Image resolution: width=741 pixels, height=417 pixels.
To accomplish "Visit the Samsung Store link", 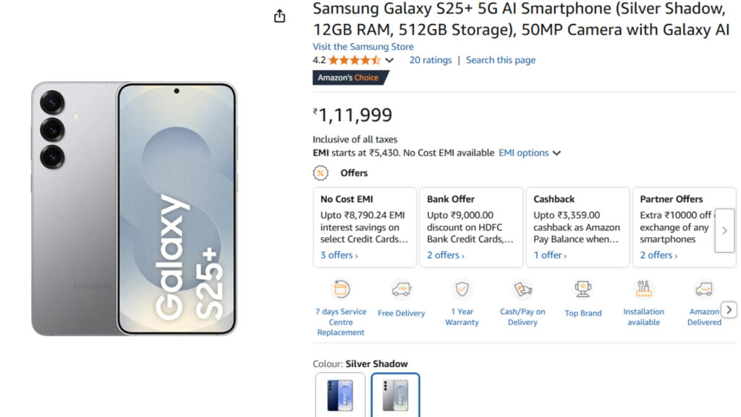I will coord(363,46).
